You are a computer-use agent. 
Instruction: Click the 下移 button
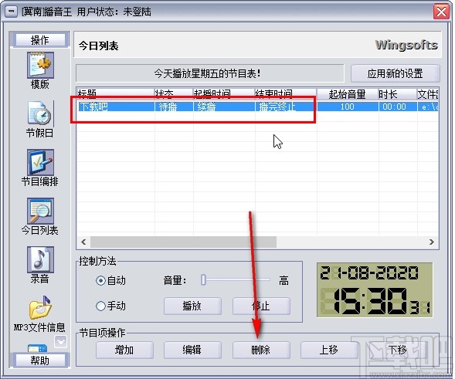tap(397, 350)
